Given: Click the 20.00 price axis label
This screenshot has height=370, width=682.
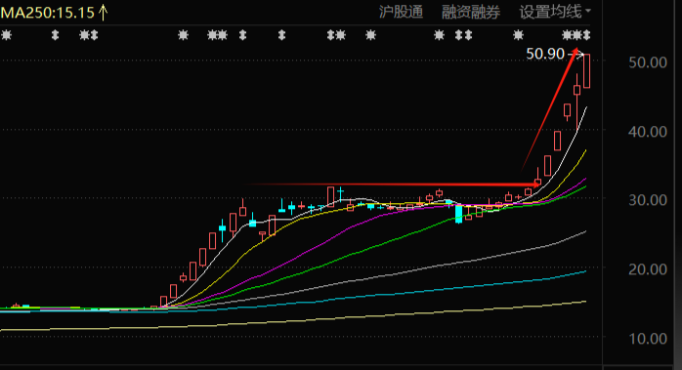Looking at the screenshot, I should (647, 269).
